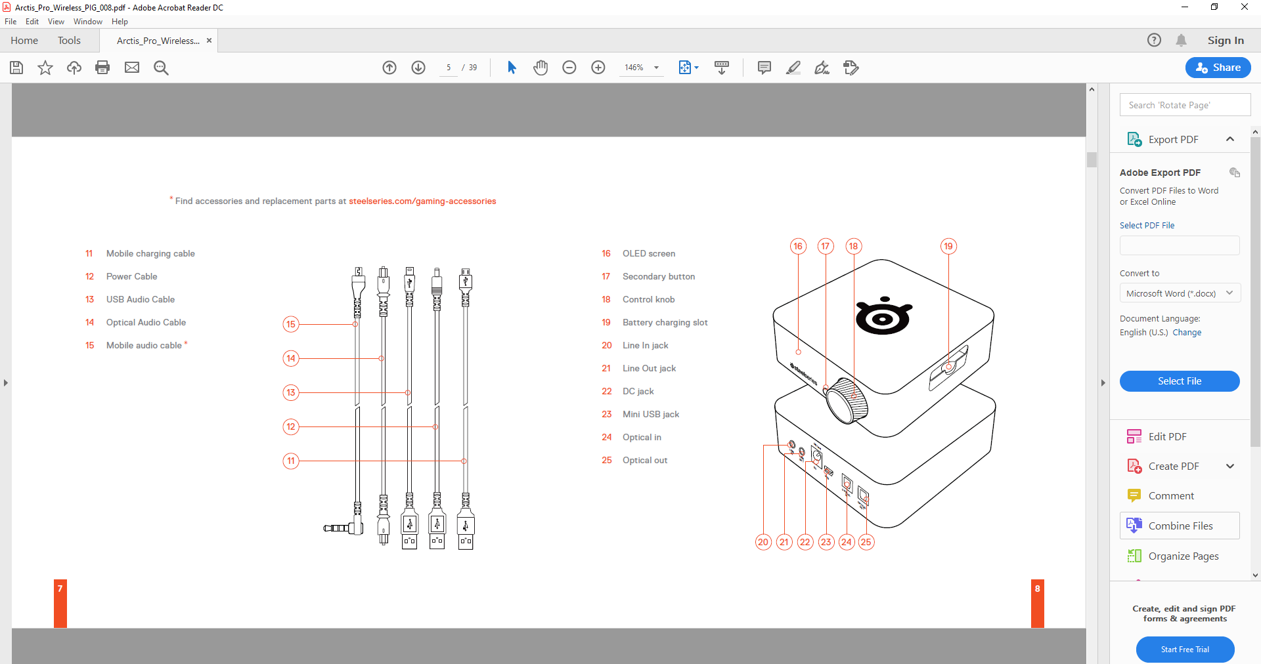Open the File menu
This screenshot has width=1261, height=664.
point(11,22)
